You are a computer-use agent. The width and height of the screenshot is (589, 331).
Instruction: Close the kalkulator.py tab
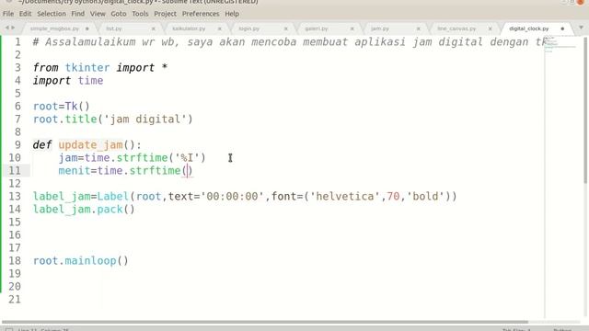pyautogui.click(x=220, y=29)
